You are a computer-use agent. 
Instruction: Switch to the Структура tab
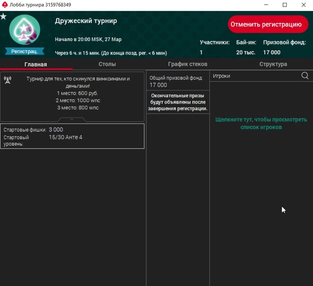pos(273,64)
